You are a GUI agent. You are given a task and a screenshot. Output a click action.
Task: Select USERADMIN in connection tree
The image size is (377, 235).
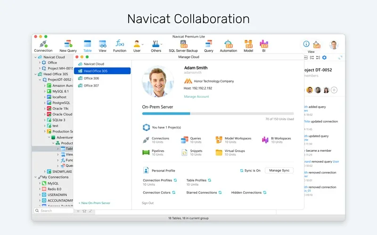(x=57, y=195)
